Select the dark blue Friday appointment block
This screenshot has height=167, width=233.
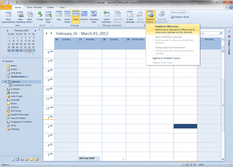[186, 126]
